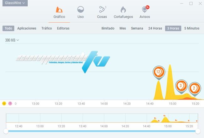Maximize the GlassWire window

point(191,3)
